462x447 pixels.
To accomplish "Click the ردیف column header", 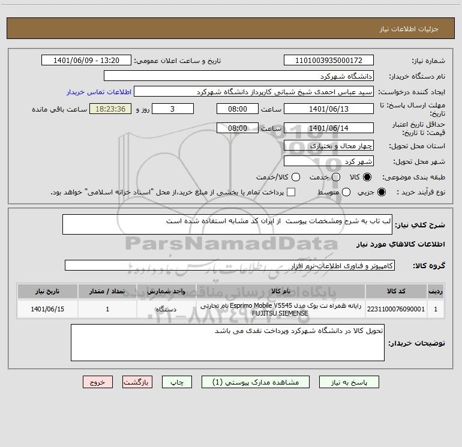I will click(x=436, y=291).
